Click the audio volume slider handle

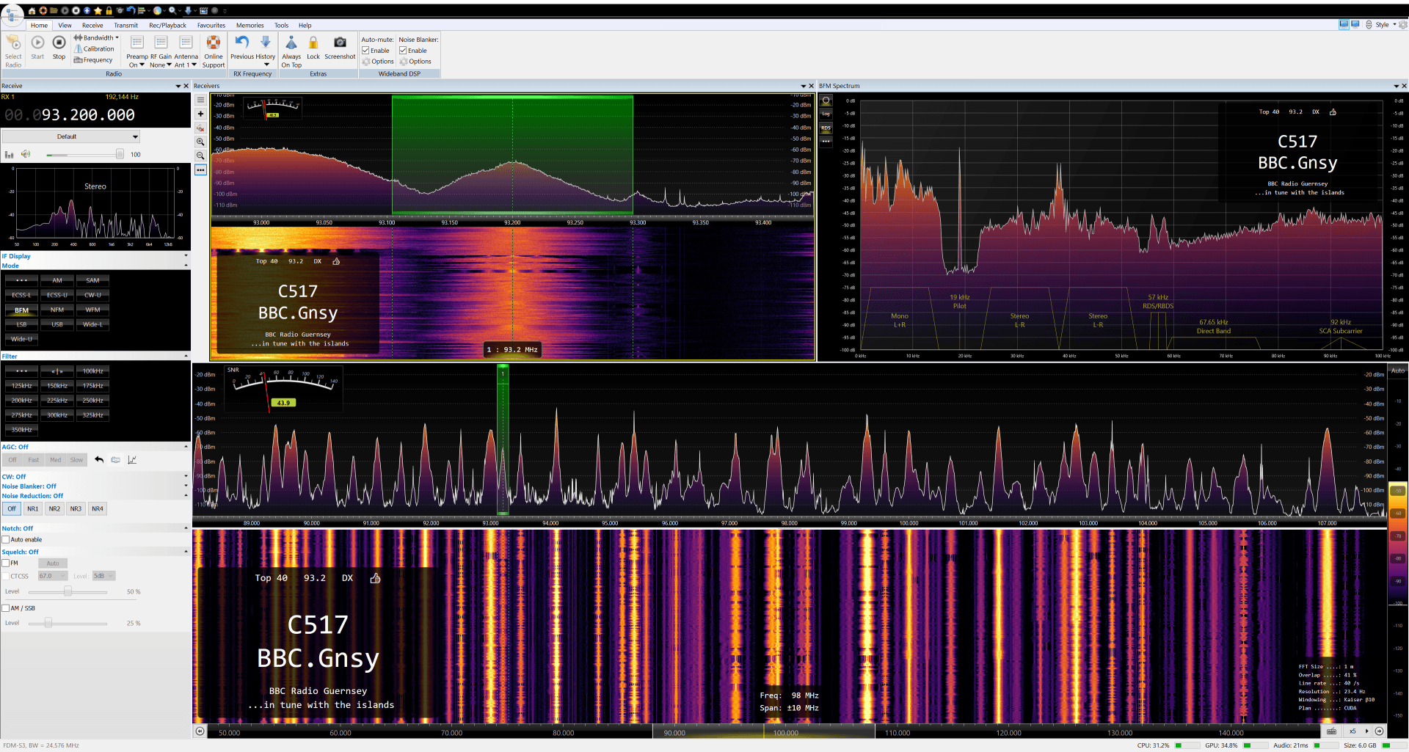[x=120, y=154]
